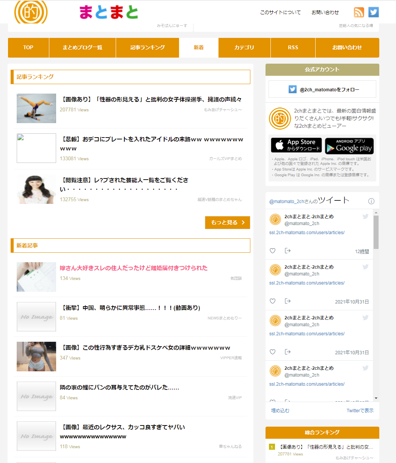Click the rank 1 badge in 総合ランキング
The image size is (396, 463).
[272, 447]
